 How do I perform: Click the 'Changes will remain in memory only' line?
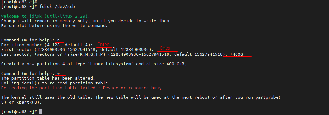point(86,21)
